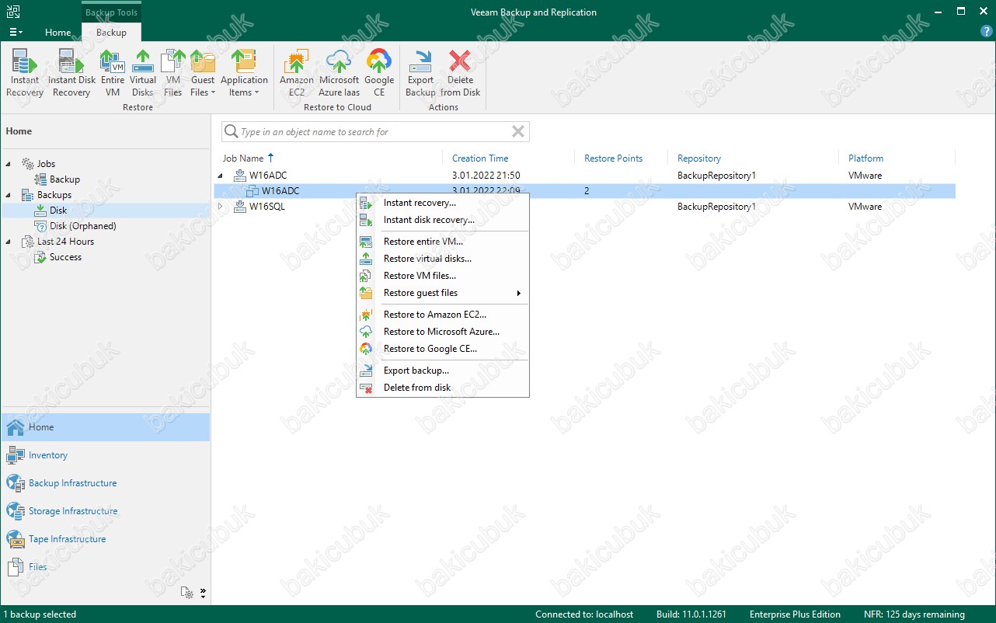Click the Google CE ribbon icon
Screen dimensions: 996x623
tap(379, 73)
